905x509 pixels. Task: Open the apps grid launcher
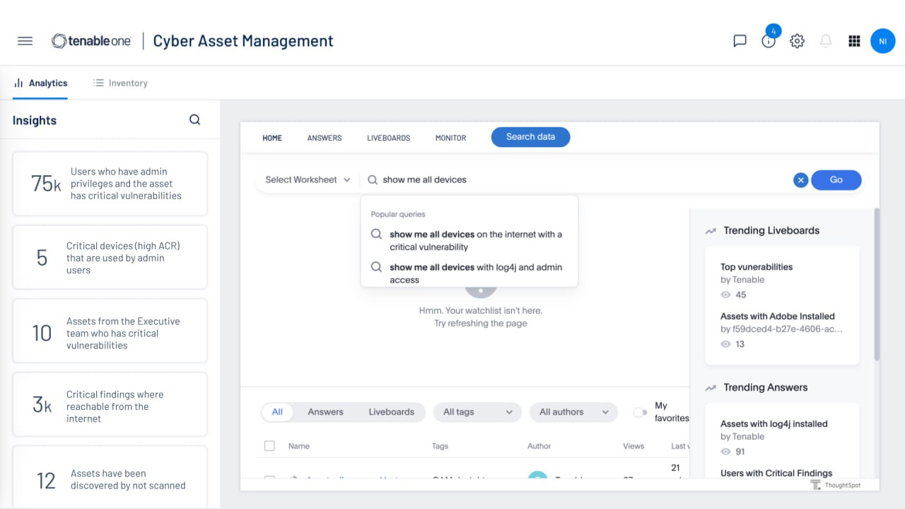tap(854, 41)
